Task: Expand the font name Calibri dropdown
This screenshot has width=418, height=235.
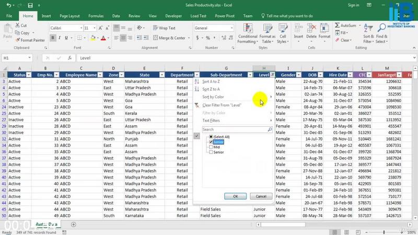Action: point(81,28)
